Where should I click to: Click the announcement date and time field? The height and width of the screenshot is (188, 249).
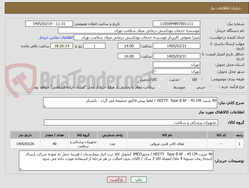(49, 24)
